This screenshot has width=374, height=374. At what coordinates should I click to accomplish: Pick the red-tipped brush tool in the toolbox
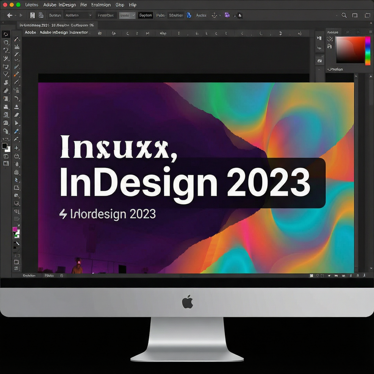16,39
